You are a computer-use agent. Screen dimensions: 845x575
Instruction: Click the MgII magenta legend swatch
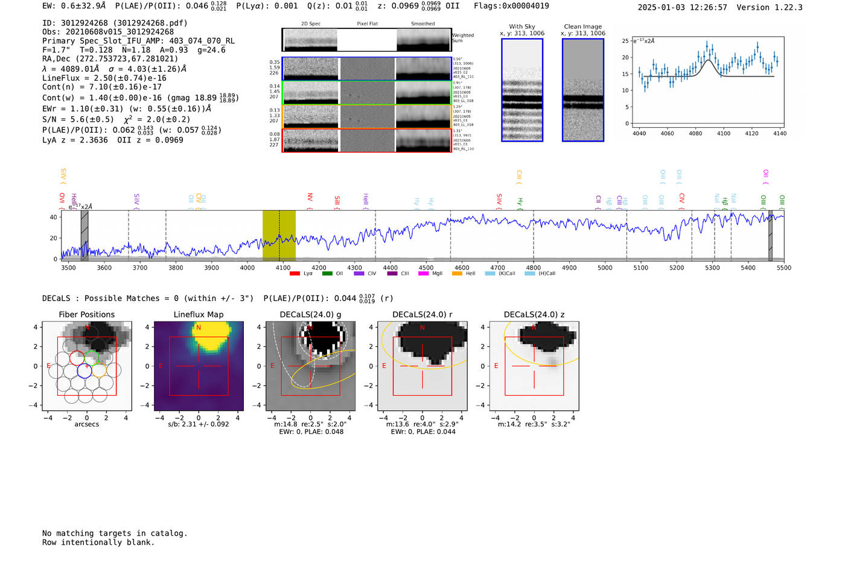424,273
